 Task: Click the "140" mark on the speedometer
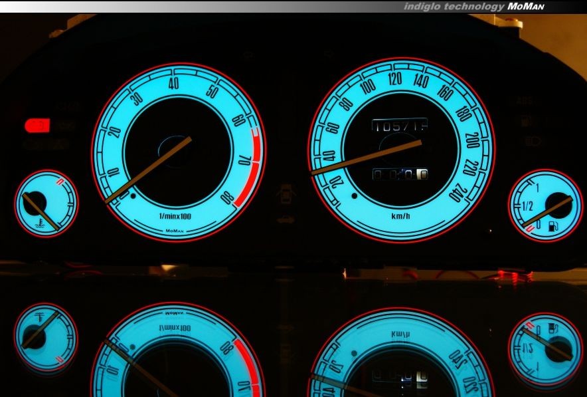tap(422, 80)
